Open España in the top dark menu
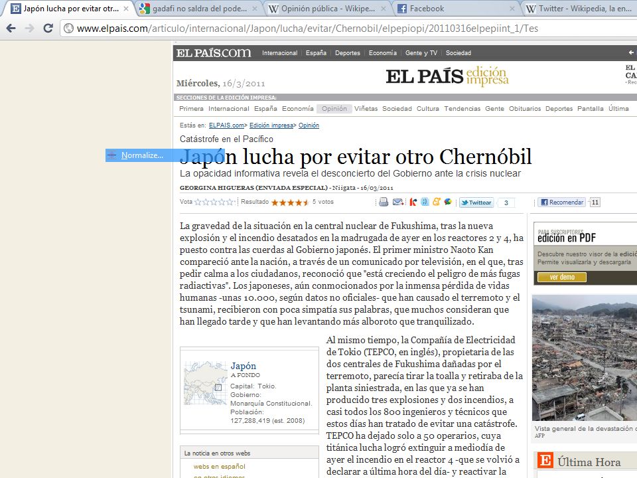Viewport: 637px width, 478px height. tap(316, 53)
